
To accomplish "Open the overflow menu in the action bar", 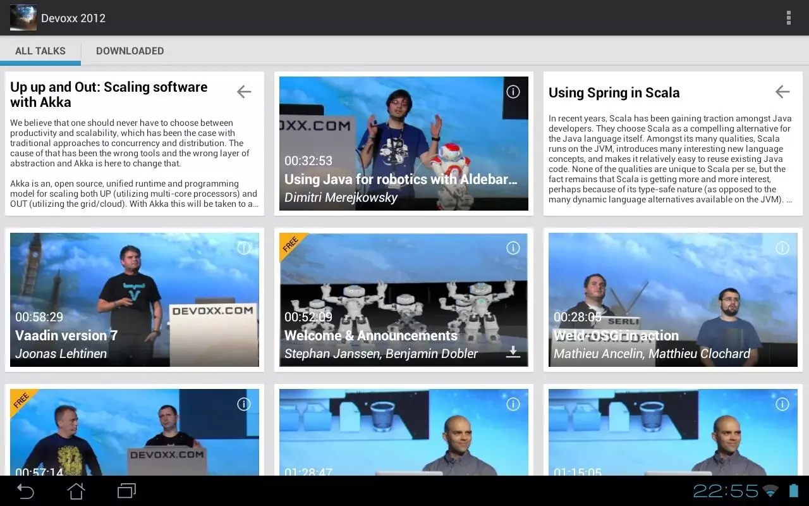I will pyautogui.click(x=788, y=18).
